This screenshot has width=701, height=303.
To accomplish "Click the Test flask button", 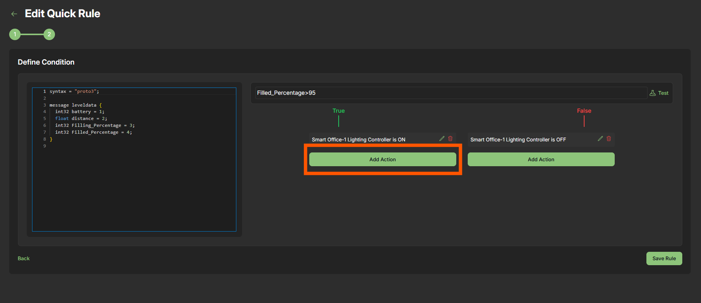I will tap(659, 93).
